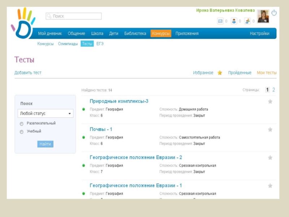This screenshot has height=217, width=289.
Task: Star the Природные комплексы-3 test
Action: [270, 102]
